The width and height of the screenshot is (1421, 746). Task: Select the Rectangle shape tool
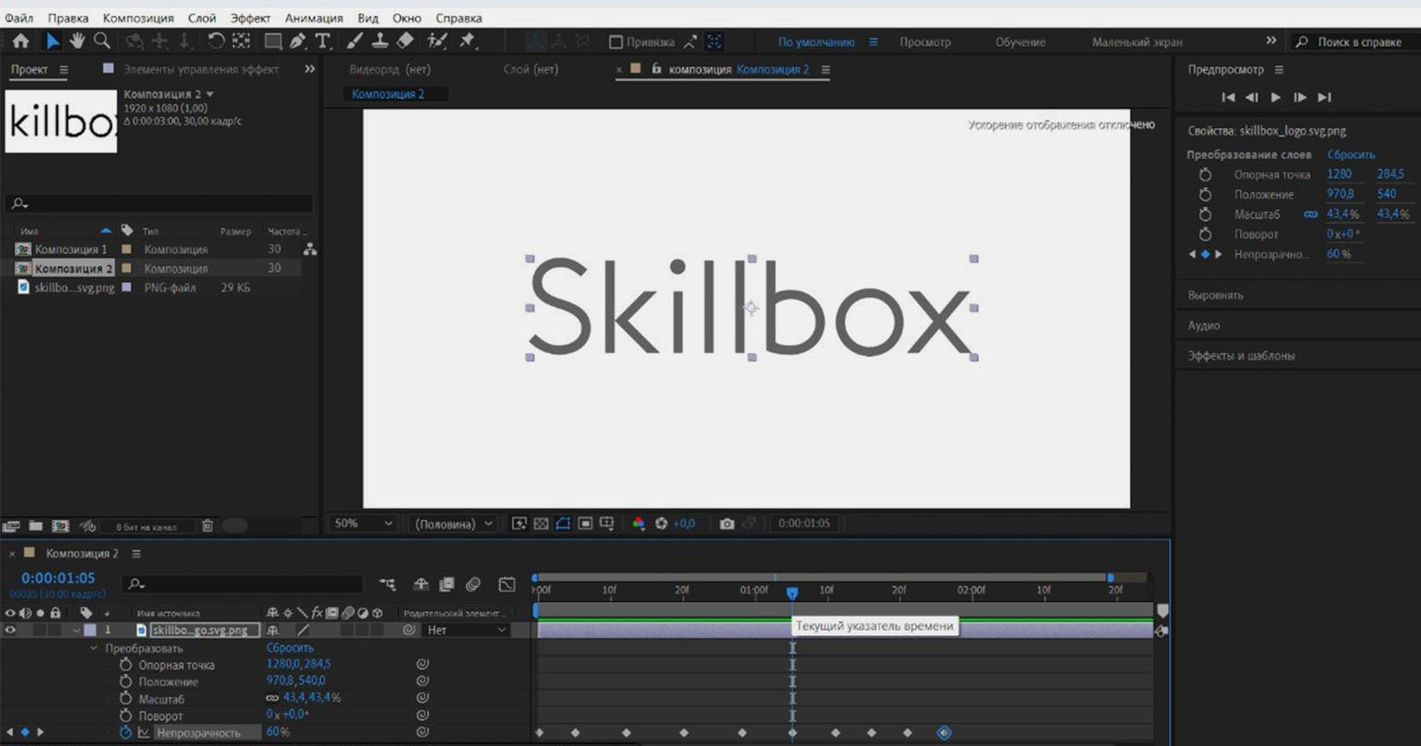pos(273,41)
